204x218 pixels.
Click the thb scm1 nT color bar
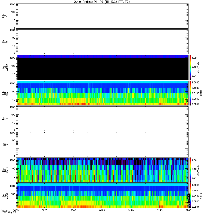pos(191,93)
